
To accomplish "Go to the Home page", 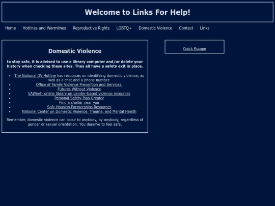I will pos(11,28).
